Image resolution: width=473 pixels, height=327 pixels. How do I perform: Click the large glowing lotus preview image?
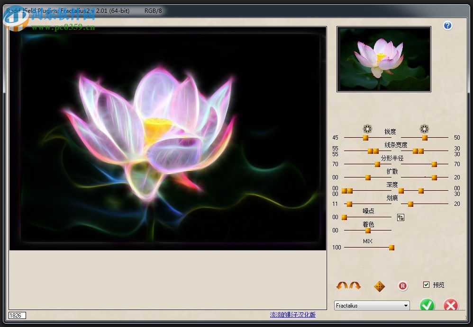pyautogui.click(x=168, y=138)
